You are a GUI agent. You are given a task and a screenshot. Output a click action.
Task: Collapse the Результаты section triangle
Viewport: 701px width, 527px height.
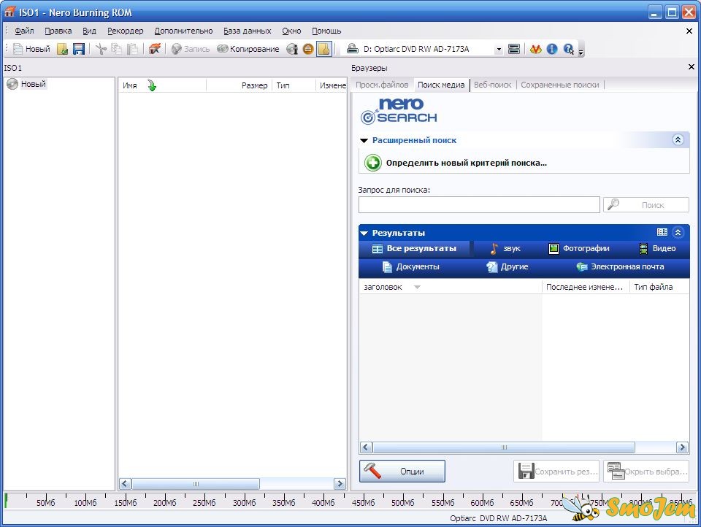tap(364, 234)
